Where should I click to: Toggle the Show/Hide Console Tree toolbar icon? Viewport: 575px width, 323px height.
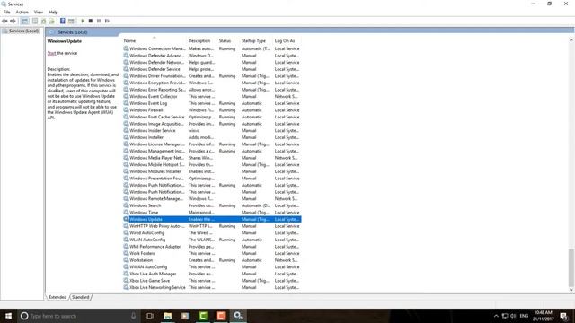coord(24,21)
